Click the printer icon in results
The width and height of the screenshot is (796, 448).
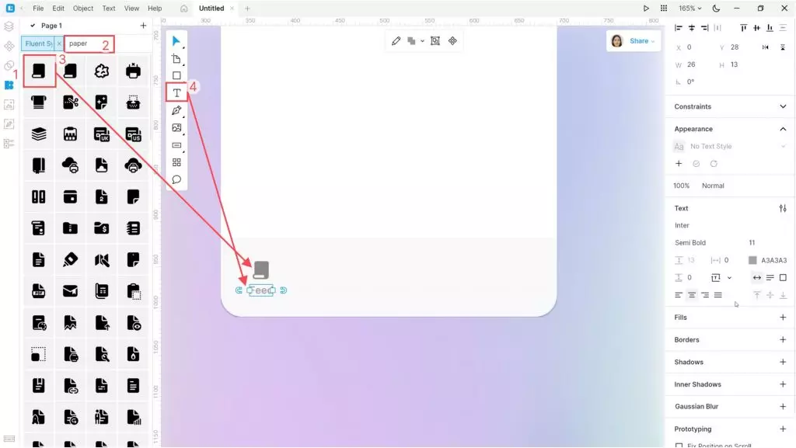pyautogui.click(x=133, y=71)
